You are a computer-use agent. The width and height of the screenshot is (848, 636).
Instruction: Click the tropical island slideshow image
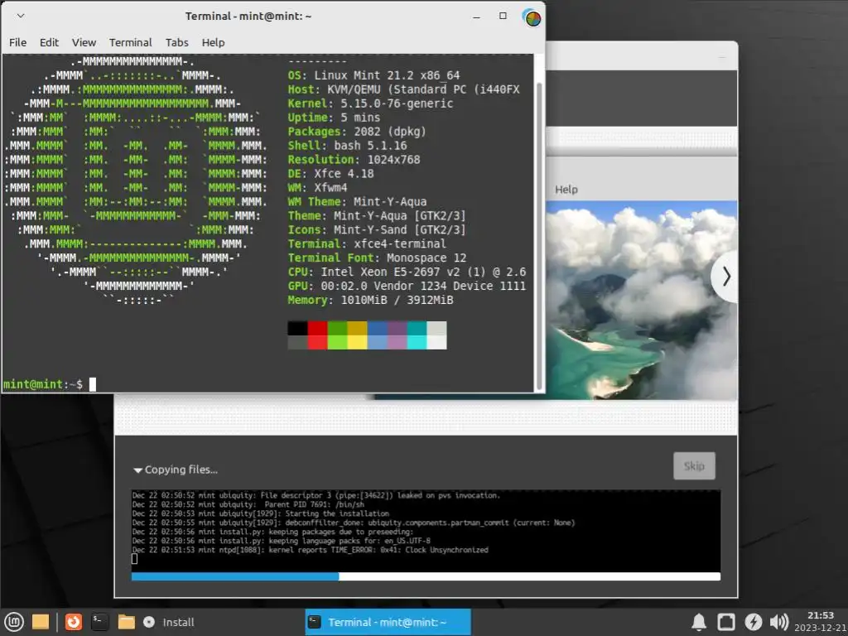(642, 300)
